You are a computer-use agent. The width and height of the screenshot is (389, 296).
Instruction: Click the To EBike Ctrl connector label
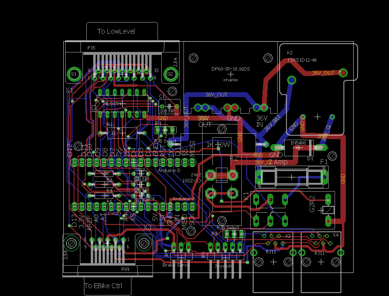(x=103, y=286)
